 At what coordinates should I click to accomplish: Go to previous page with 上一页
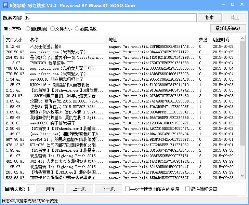click(x=79, y=189)
